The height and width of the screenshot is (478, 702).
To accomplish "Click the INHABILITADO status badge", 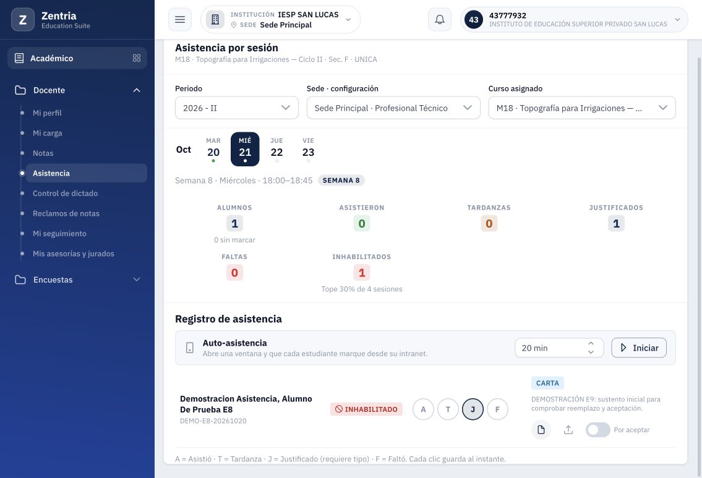I will pyautogui.click(x=366, y=409).
